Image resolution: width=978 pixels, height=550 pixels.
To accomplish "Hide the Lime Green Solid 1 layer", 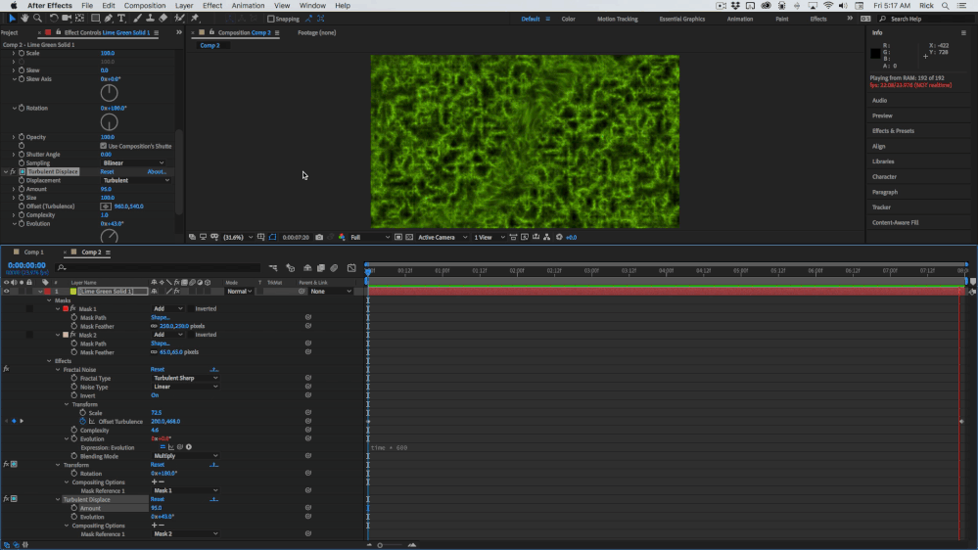I will 6,291.
